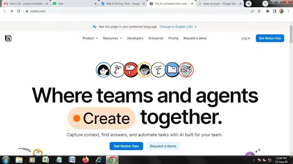Click Request a demo in navigation
Screen dimensions: 293x164
click(195, 38)
